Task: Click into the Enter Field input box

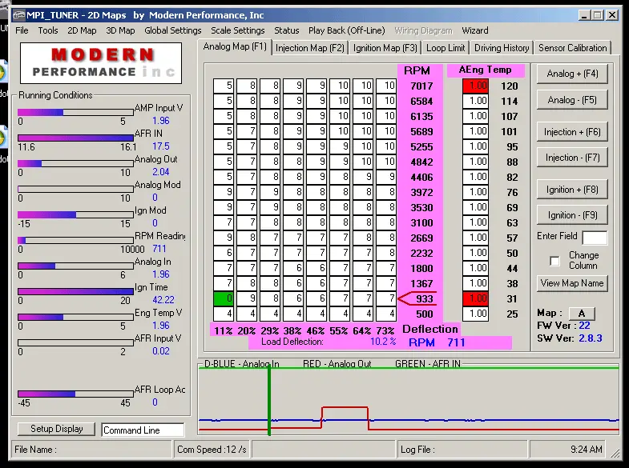Action: (594, 238)
